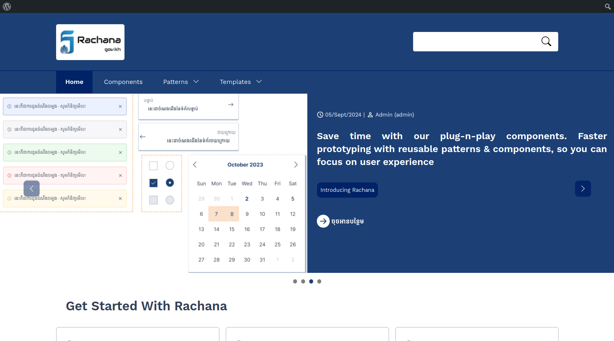This screenshot has height=341, width=614.
Task: Click the slide headline about plug-n-play components
Action: (461, 149)
